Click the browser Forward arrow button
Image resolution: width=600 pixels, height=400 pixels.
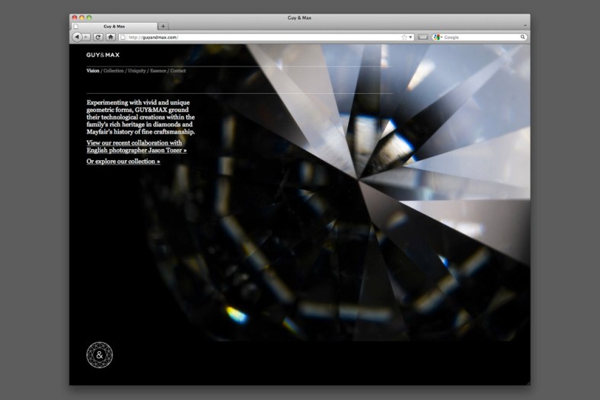coord(86,37)
